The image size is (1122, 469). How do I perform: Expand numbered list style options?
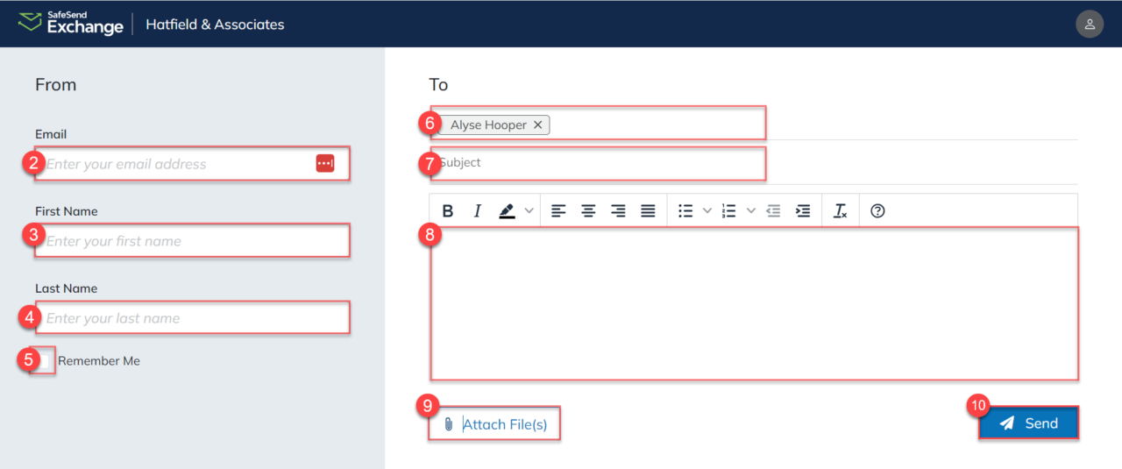tap(750, 211)
